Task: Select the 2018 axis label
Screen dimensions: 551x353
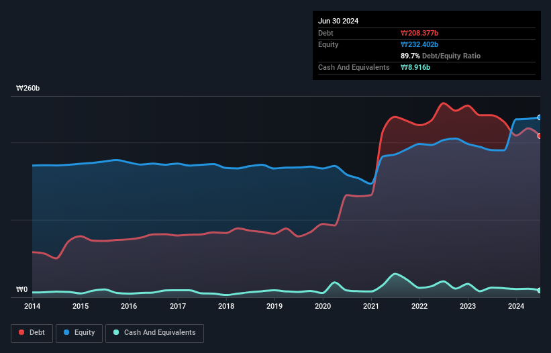Action: (226, 306)
